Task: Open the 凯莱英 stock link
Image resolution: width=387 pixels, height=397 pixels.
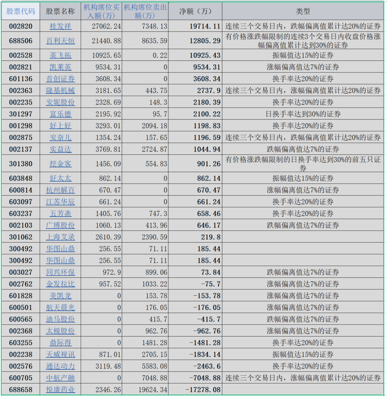Action: tap(60, 67)
